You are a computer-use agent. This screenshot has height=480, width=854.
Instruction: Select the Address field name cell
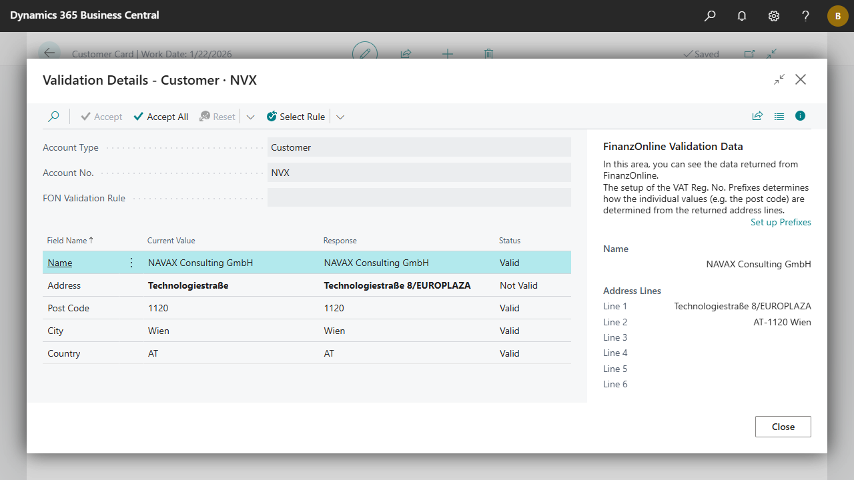[64, 285]
